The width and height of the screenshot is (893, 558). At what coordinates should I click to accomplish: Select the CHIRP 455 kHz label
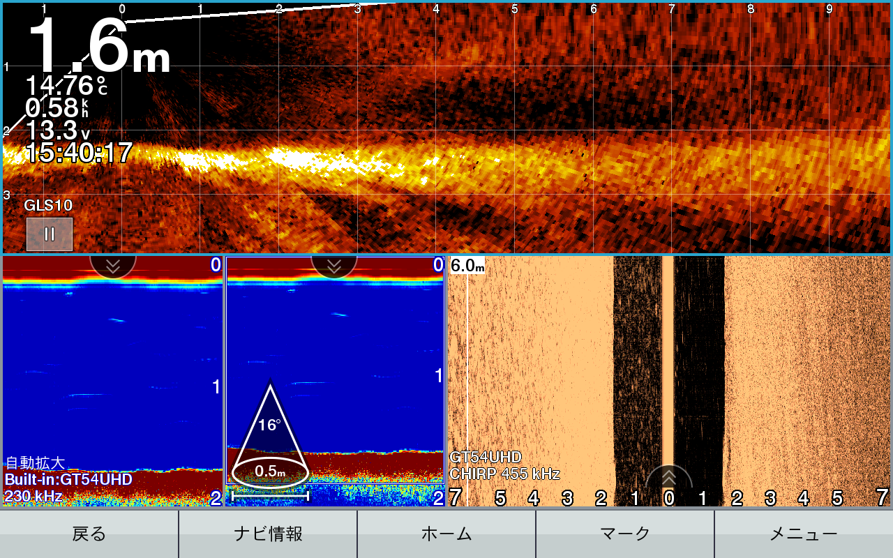pyautogui.click(x=504, y=474)
